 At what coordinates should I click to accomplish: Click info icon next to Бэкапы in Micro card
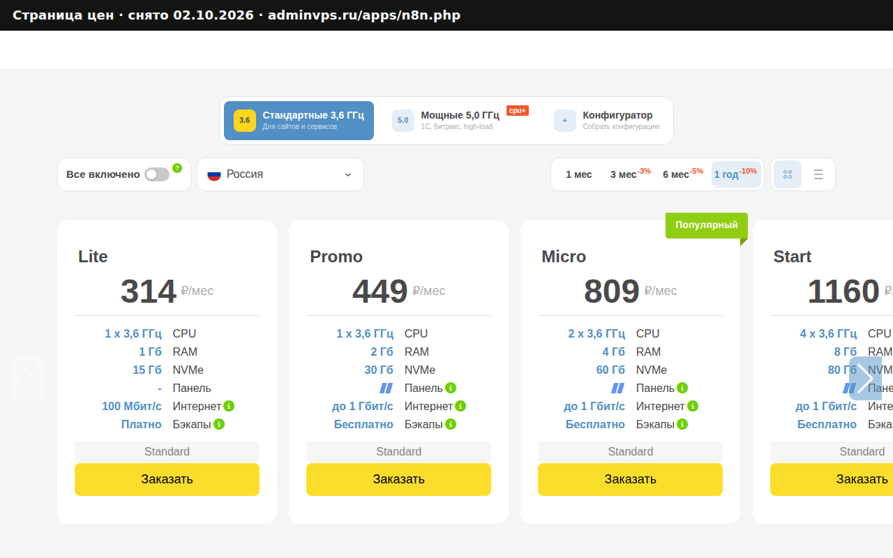click(x=682, y=424)
